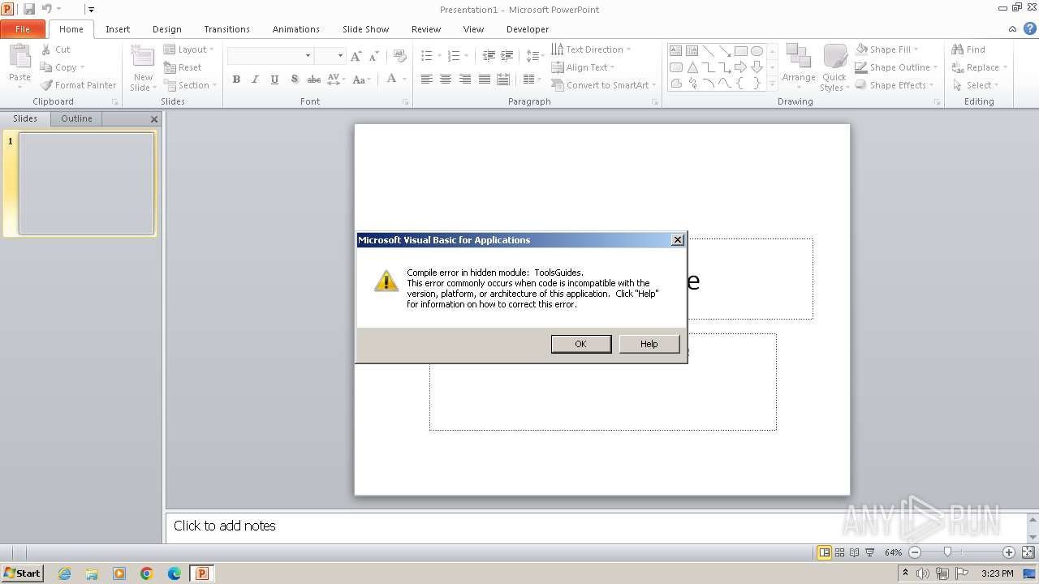Open the Review tab

tap(425, 29)
